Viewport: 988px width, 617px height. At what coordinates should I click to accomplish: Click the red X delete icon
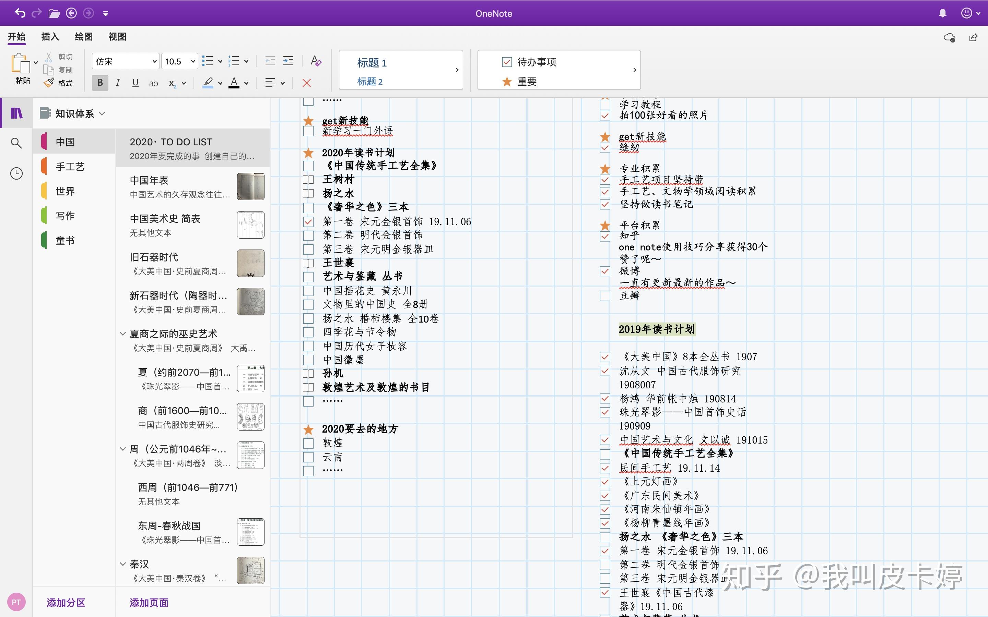coord(307,83)
